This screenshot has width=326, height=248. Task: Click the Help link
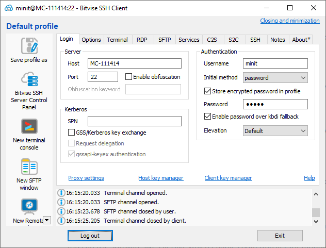click(309, 178)
